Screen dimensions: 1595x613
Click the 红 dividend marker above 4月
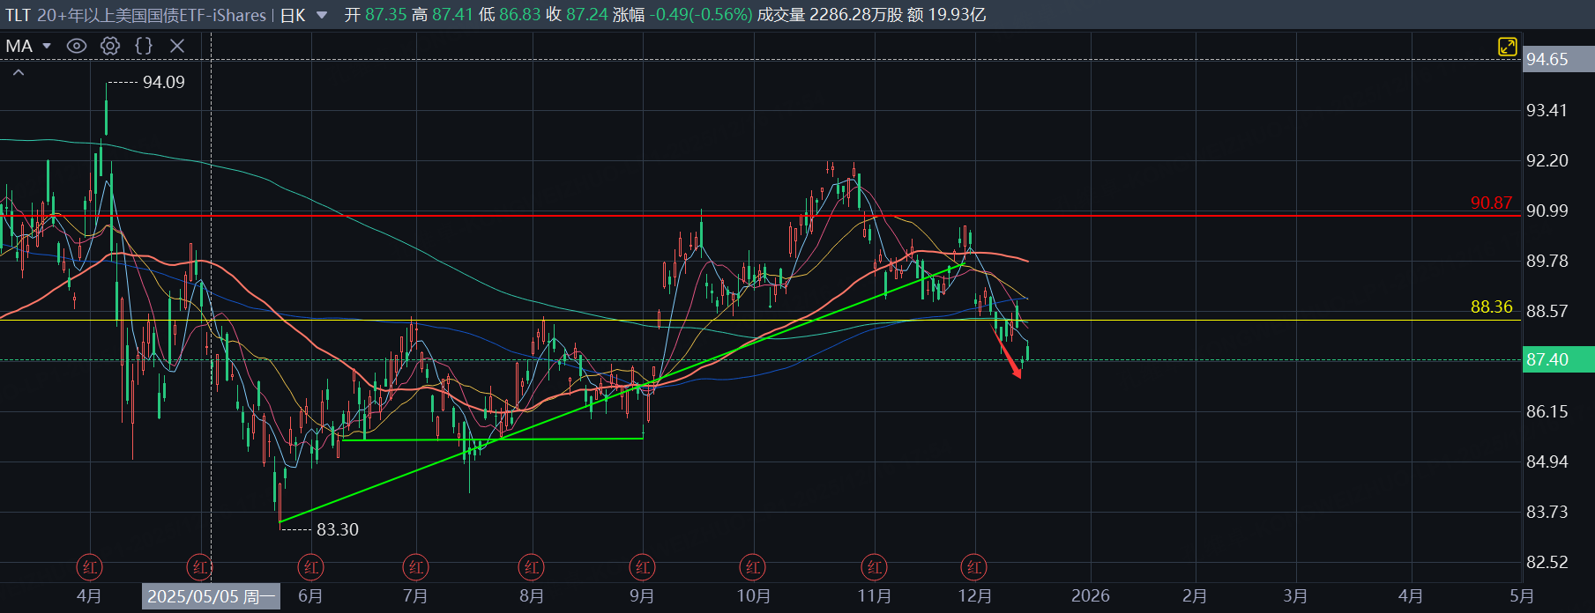pos(89,568)
